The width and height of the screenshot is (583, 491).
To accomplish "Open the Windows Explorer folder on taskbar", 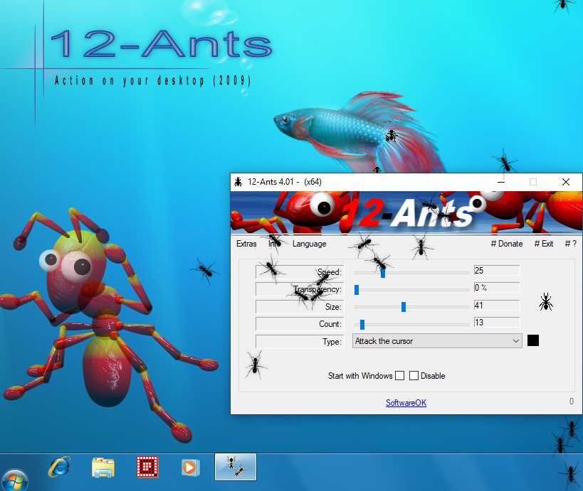I will coord(103,467).
